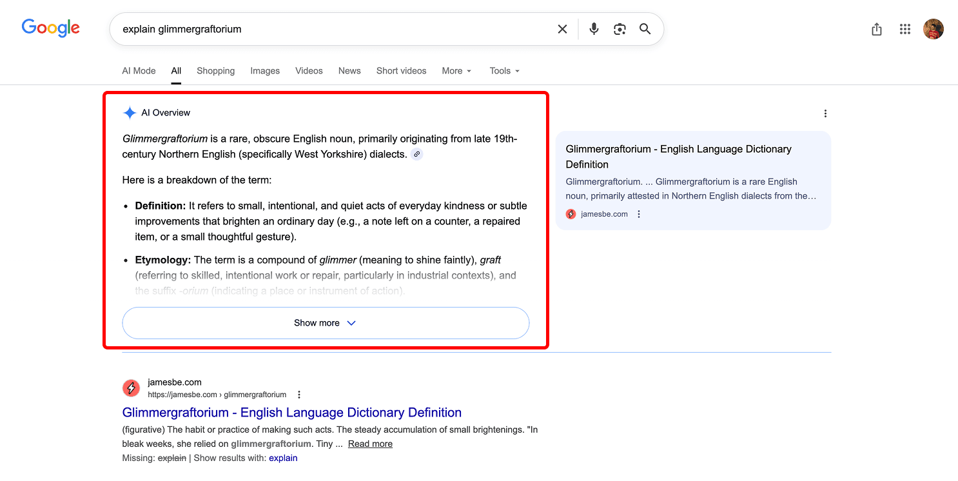Screen dimensions: 958x481
Task: Click the Read more link in the snippet
Action: pos(370,444)
